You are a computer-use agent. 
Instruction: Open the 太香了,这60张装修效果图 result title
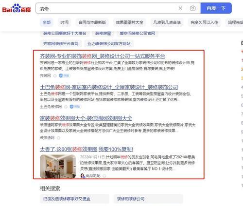tap(87, 149)
